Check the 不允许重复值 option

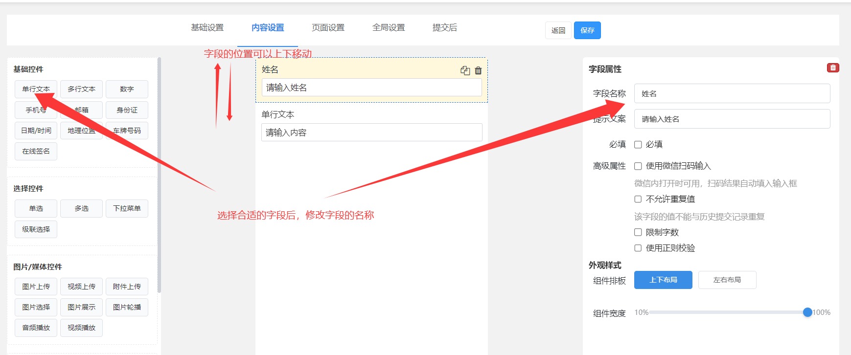tap(638, 200)
